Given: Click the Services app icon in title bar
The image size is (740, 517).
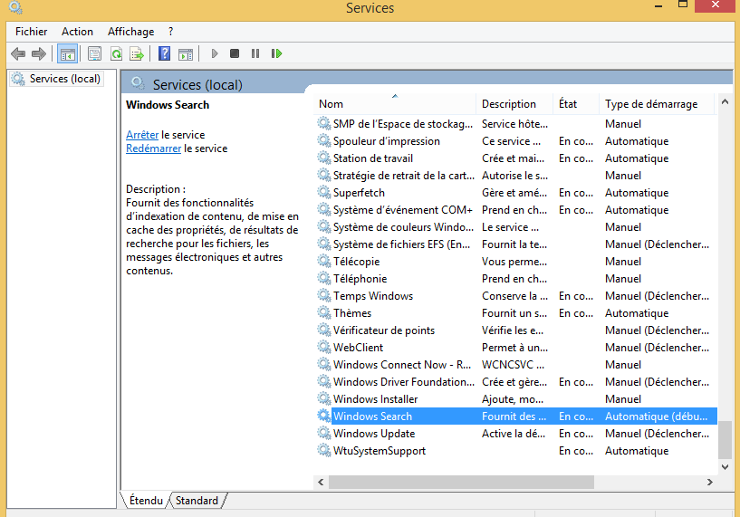Looking at the screenshot, I should pyautogui.click(x=15, y=7).
